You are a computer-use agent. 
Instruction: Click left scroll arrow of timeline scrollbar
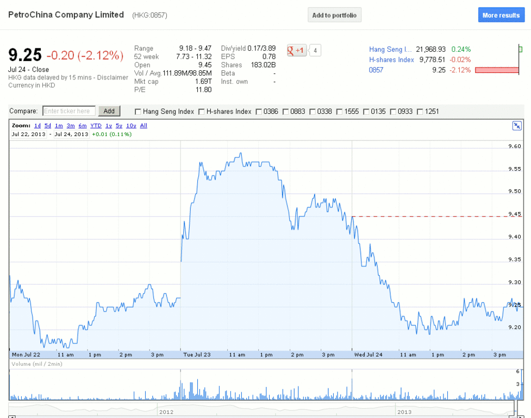point(12,417)
